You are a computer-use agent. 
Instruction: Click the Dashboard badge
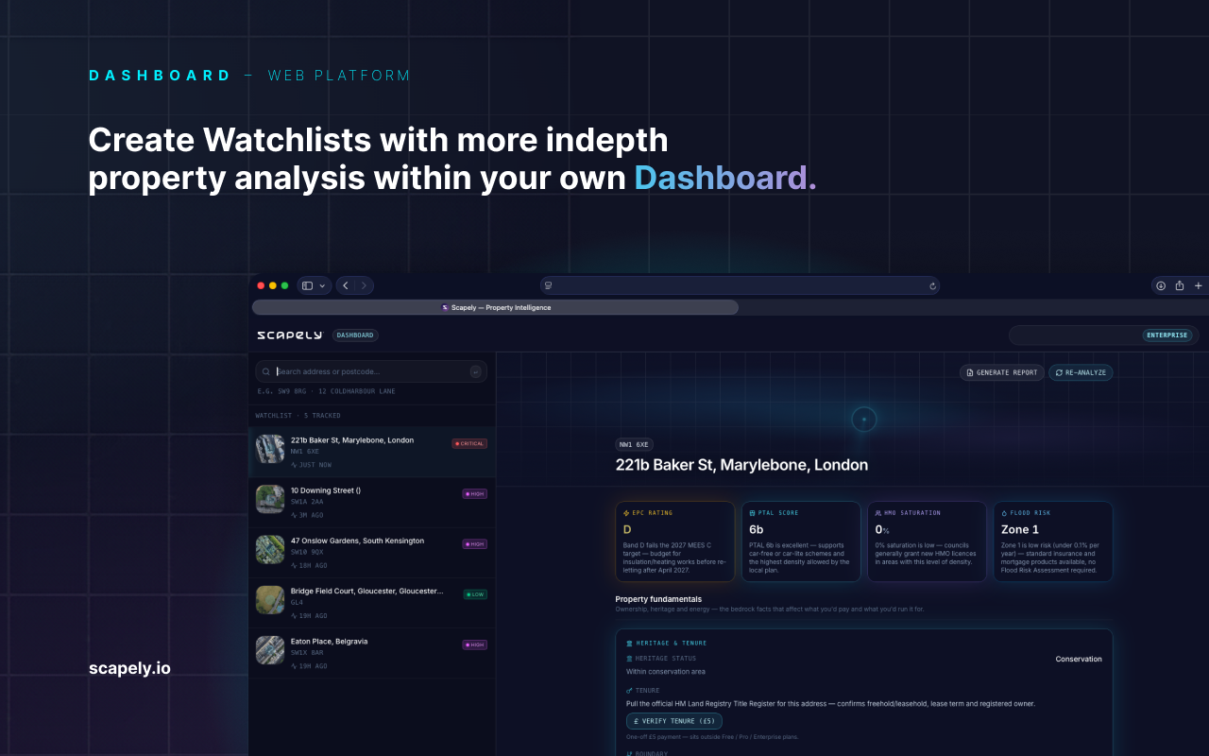[355, 335]
